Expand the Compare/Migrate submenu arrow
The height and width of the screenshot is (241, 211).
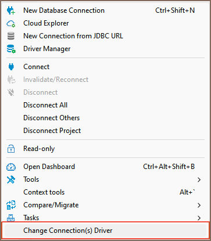coord(199,205)
